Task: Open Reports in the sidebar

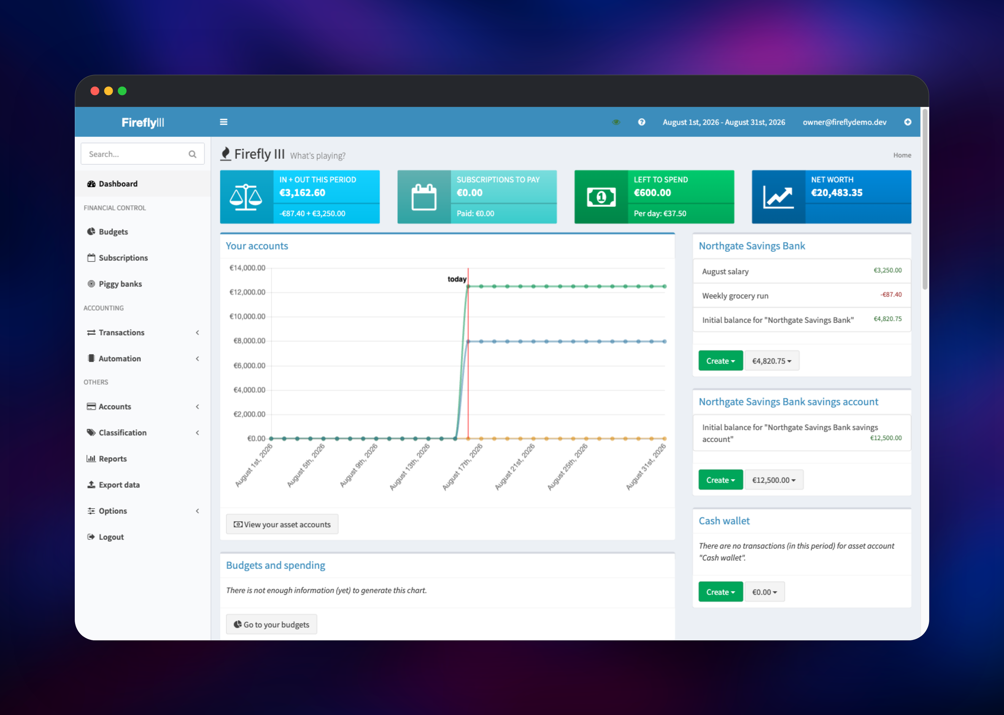Action: click(143, 458)
